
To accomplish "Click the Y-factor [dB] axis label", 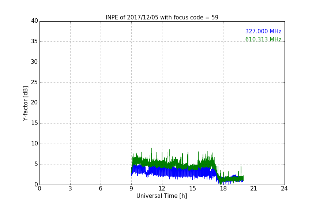I will click(x=25, y=103).
